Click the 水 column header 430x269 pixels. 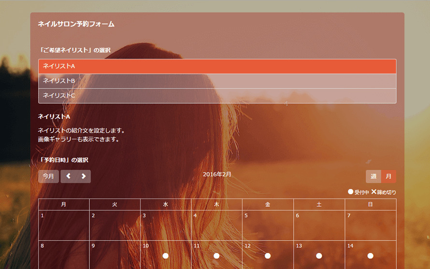click(166, 205)
